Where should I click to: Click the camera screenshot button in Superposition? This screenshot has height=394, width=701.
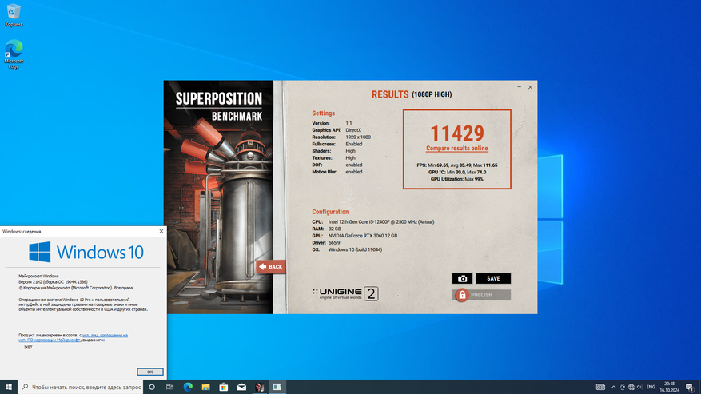coord(462,278)
